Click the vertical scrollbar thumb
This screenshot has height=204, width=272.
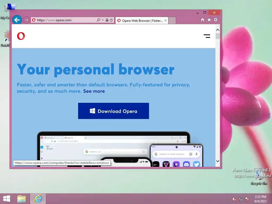[218, 36]
